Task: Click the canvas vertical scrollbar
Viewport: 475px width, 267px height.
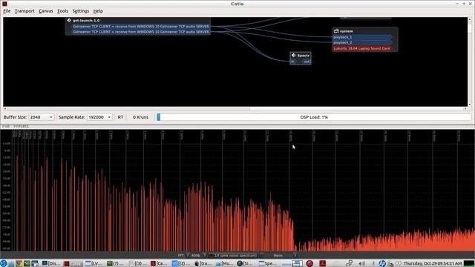Action: (x=470, y=62)
